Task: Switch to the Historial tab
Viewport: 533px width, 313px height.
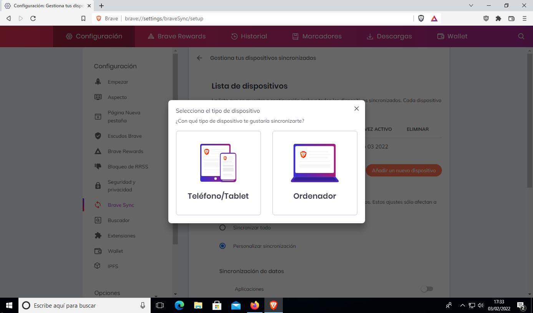Action: click(249, 36)
